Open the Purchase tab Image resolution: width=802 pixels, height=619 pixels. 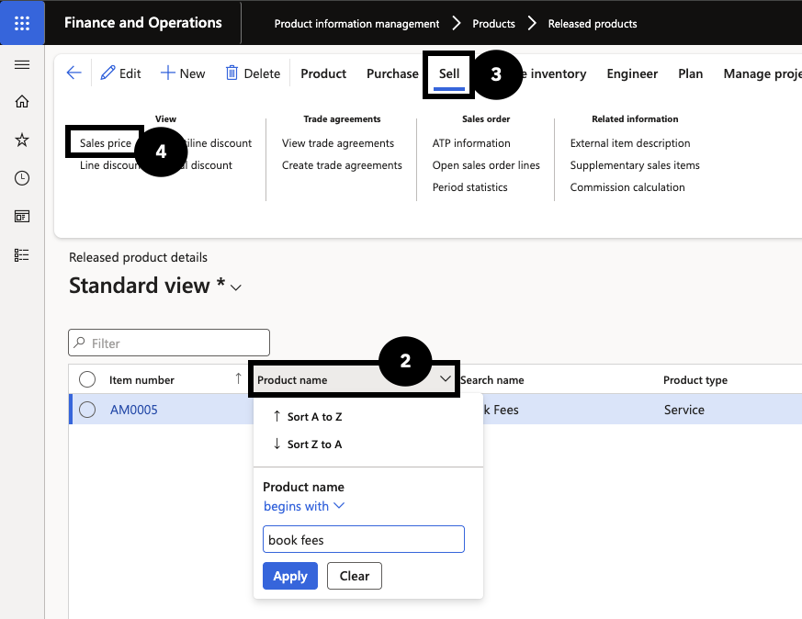point(392,73)
